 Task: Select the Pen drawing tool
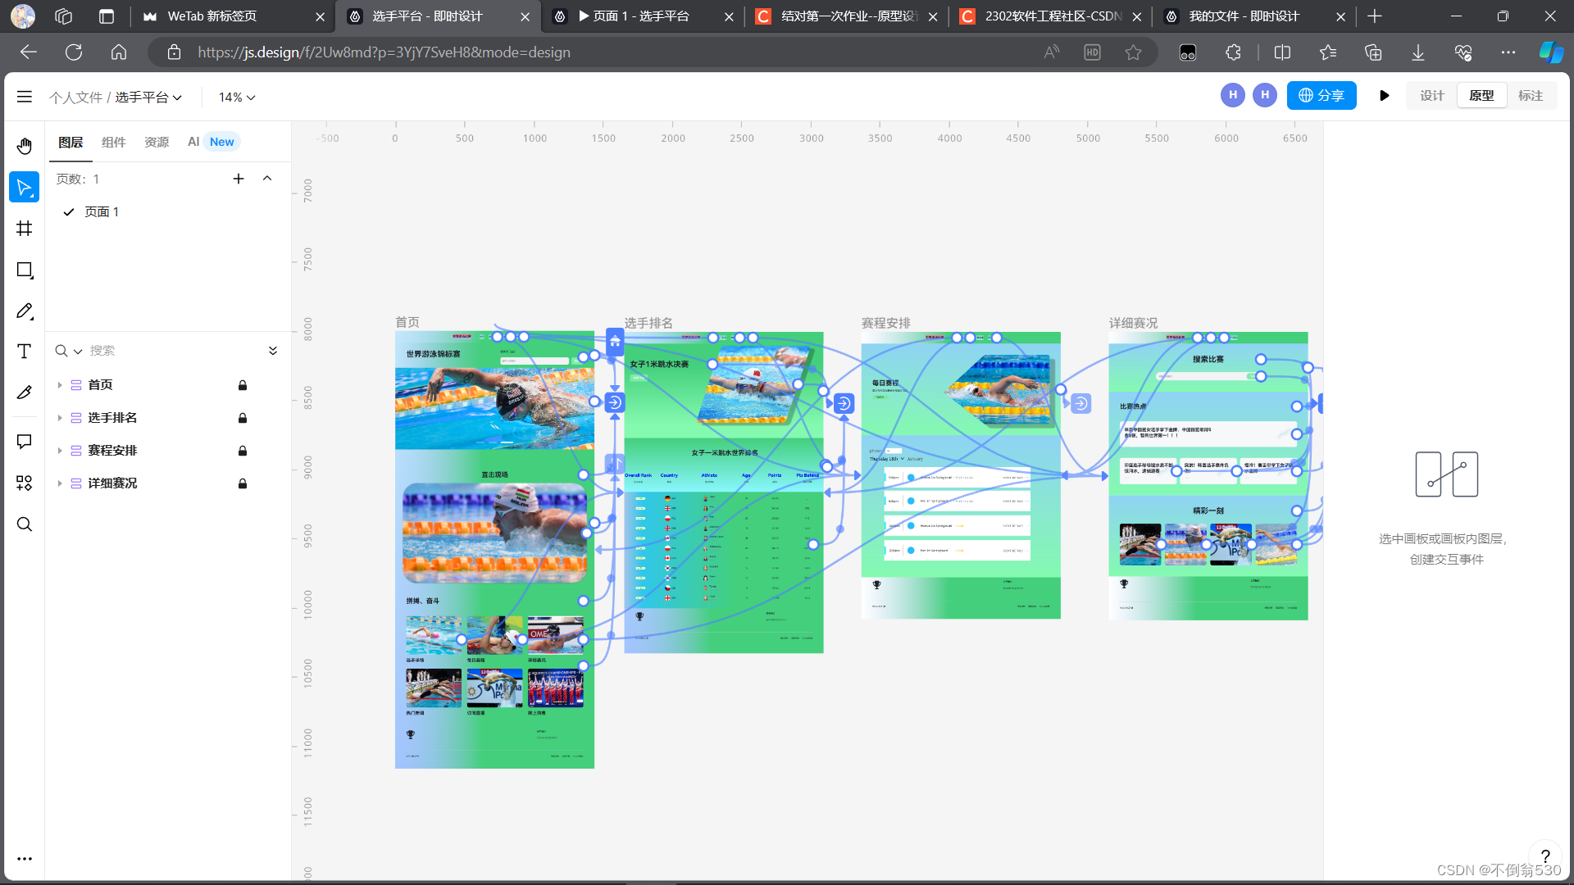coord(25,311)
